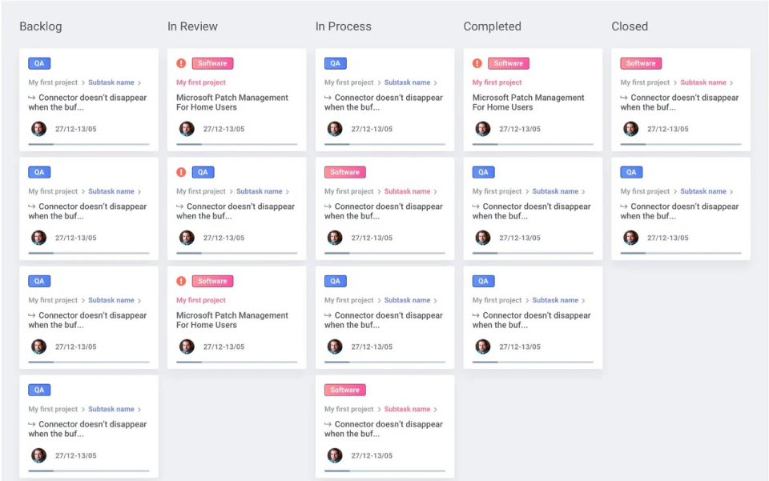Click the progress bar at the bottom of the first Backlog card
The width and height of the screenshot is (769, 481).
pos(88,146)
